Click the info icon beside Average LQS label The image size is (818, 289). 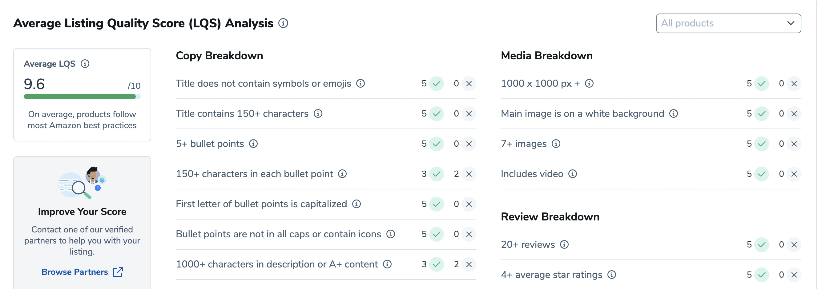point(85,64)
